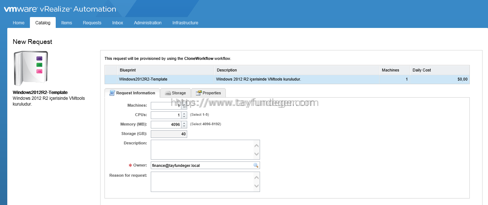Click the Description text area
Screen dimensions: 488x205
pyautogui.click(x=205, y=149)
